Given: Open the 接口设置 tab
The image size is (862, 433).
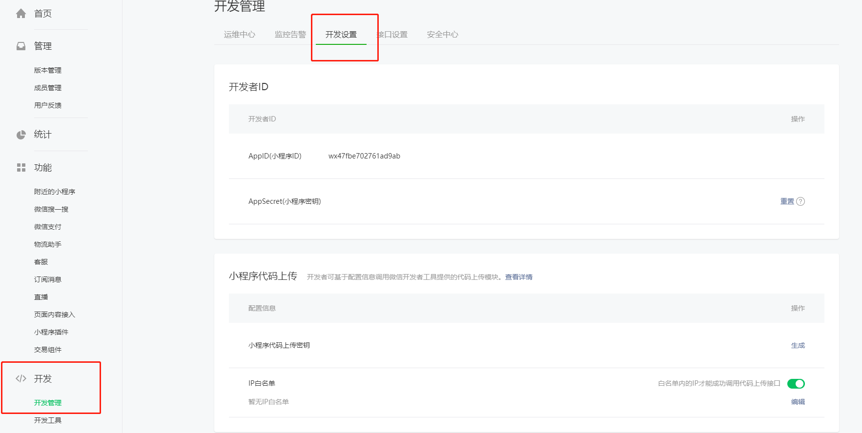Looking at the screenshot, I should (x=393, y=35).
